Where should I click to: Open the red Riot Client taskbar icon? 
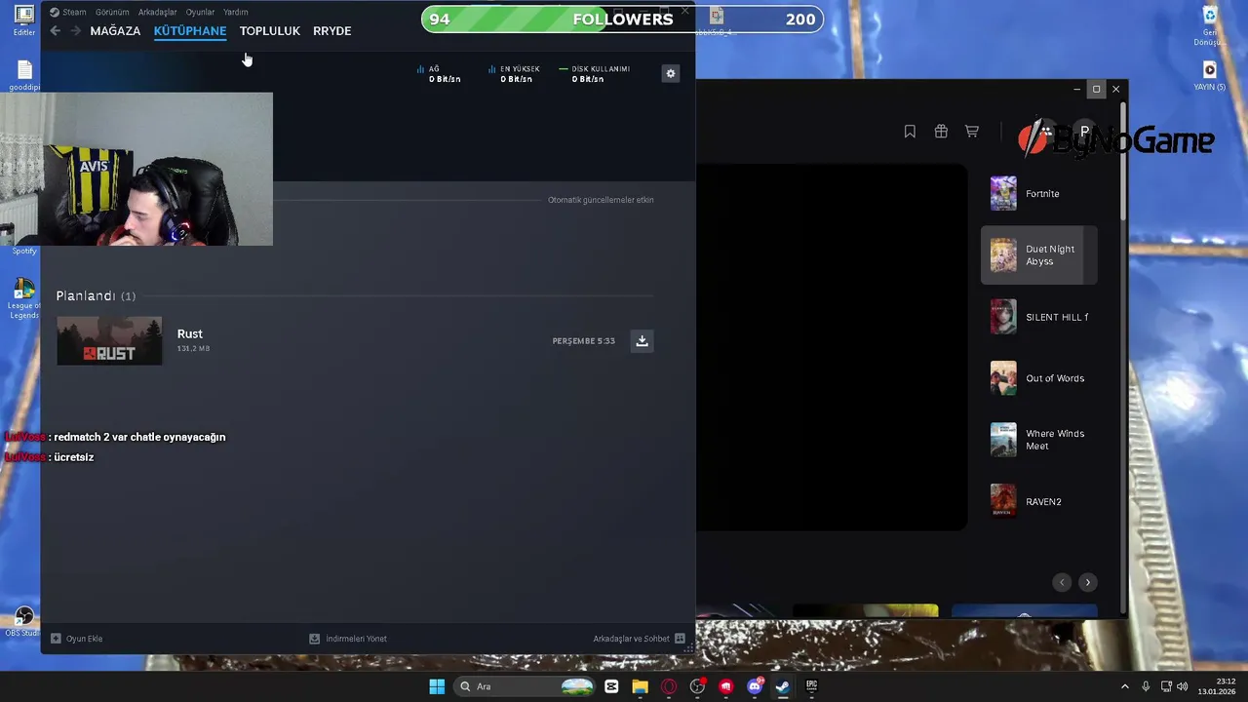coord(725,686)
